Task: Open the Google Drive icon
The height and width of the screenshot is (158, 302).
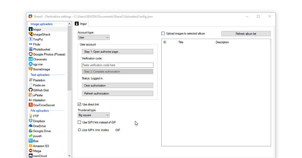Action: pyautogui.click(x=31, y=131)
